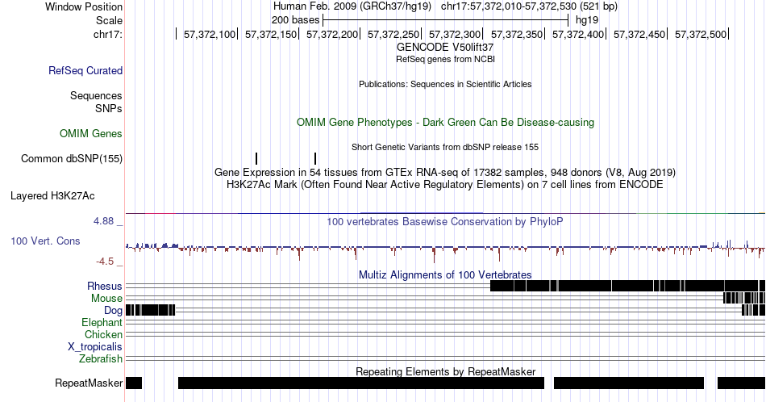Click the Chicken alignment label
This screenshot has height=402, width=766.
pos(103,335)
